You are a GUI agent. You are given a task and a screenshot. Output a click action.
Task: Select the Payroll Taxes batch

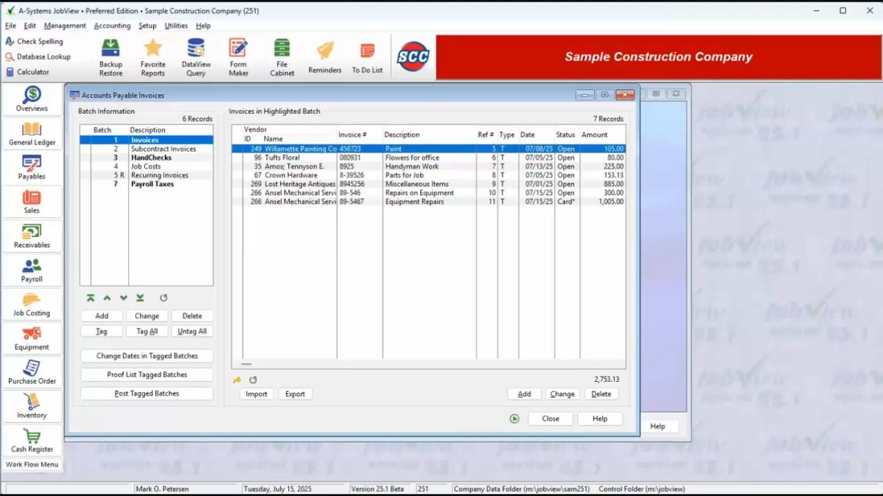pyautogui.click(x=147, y=184)
